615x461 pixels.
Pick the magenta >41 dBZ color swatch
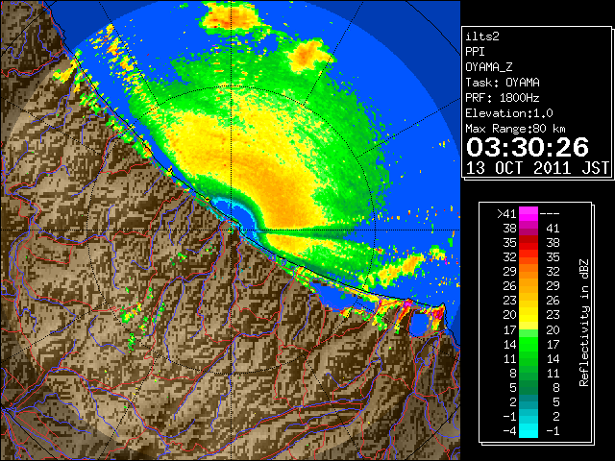click(529, 213)
